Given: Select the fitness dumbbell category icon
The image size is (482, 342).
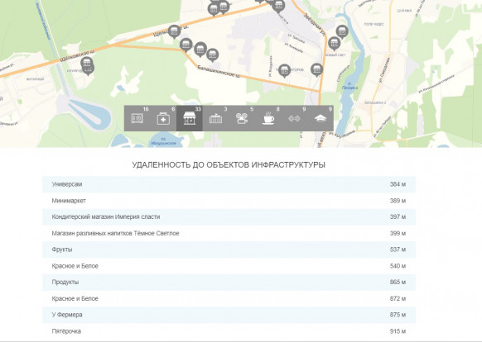Looking at the screenshot, I should (294, 118).
